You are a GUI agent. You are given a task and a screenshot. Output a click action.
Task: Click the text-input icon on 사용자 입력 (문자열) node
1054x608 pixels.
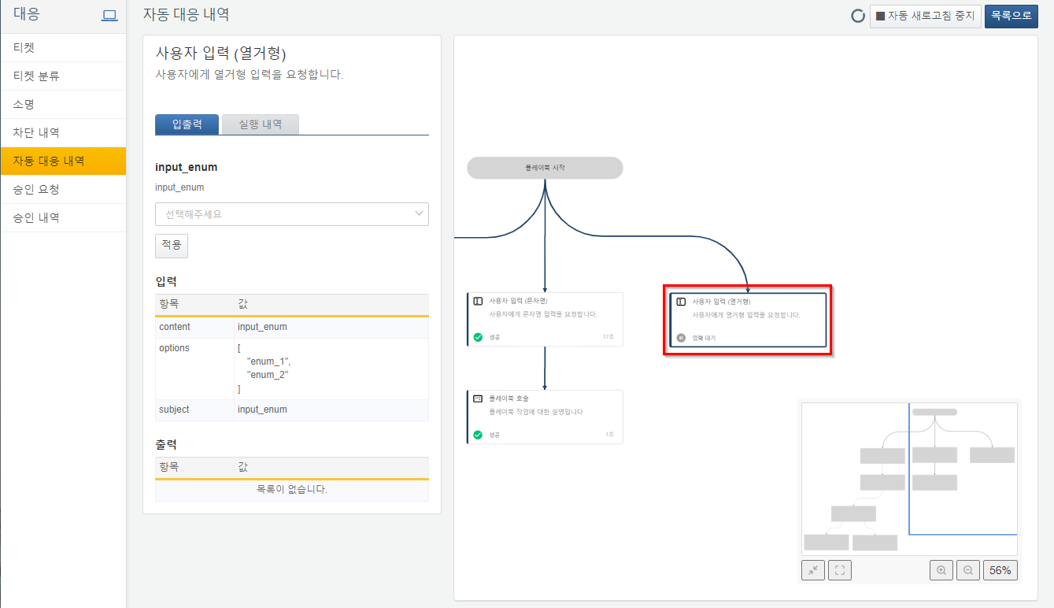point(478,301)
